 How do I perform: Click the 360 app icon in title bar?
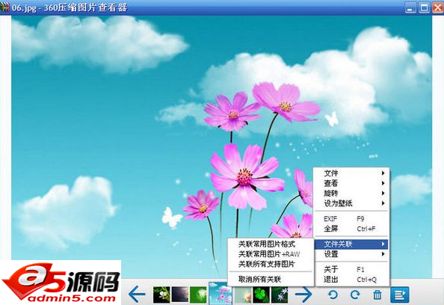(4, 7)
